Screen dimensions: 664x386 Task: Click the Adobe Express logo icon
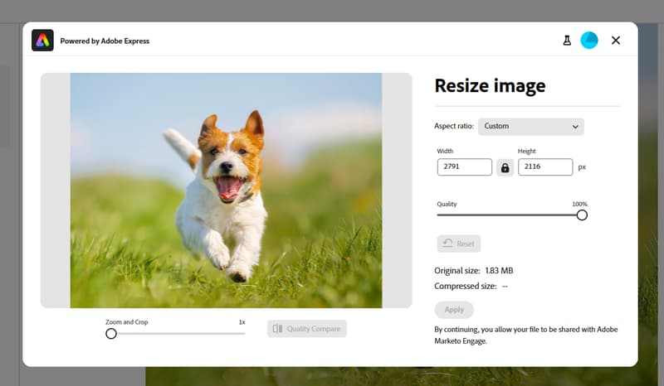click(42, 41)
